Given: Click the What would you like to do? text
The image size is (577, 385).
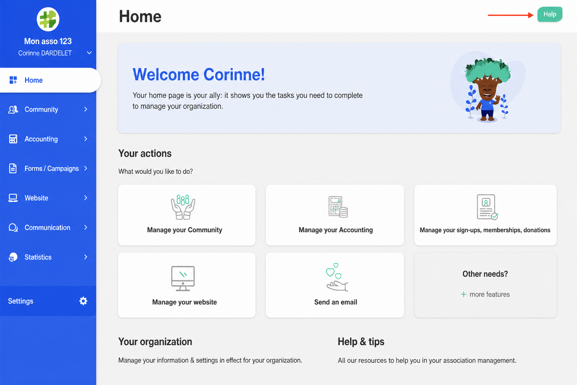Looking at the screenshot, I should click(x=156, y=171).
